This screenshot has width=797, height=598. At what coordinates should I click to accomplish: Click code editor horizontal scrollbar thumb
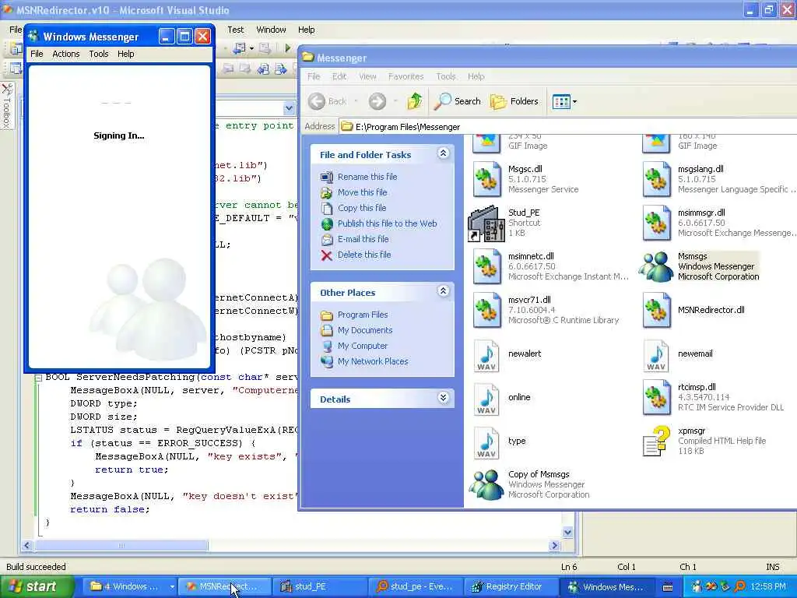(121, 546)
